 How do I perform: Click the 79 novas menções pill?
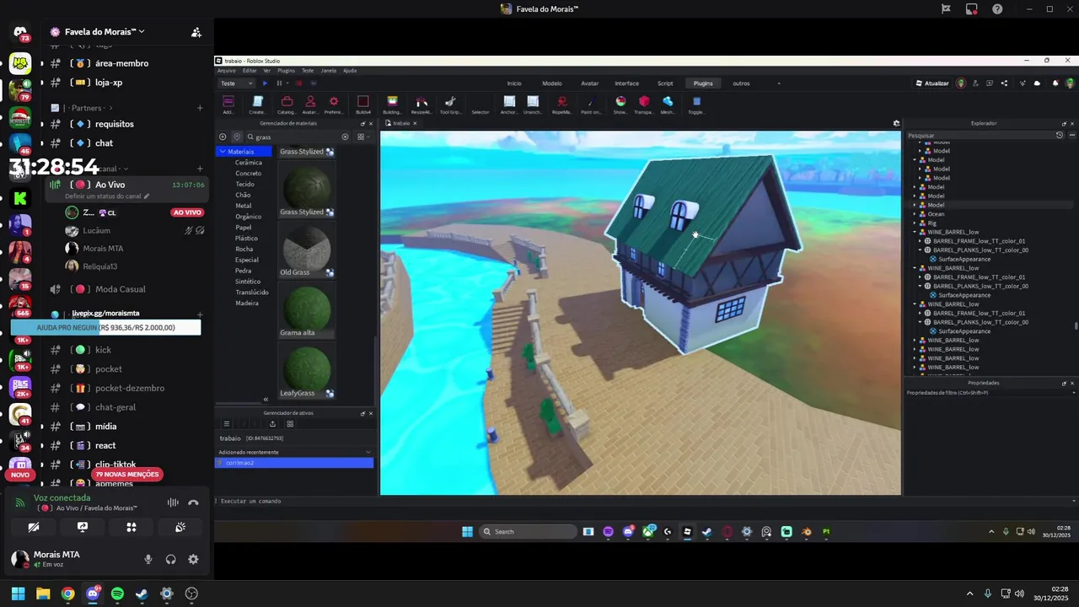point(126,475)
